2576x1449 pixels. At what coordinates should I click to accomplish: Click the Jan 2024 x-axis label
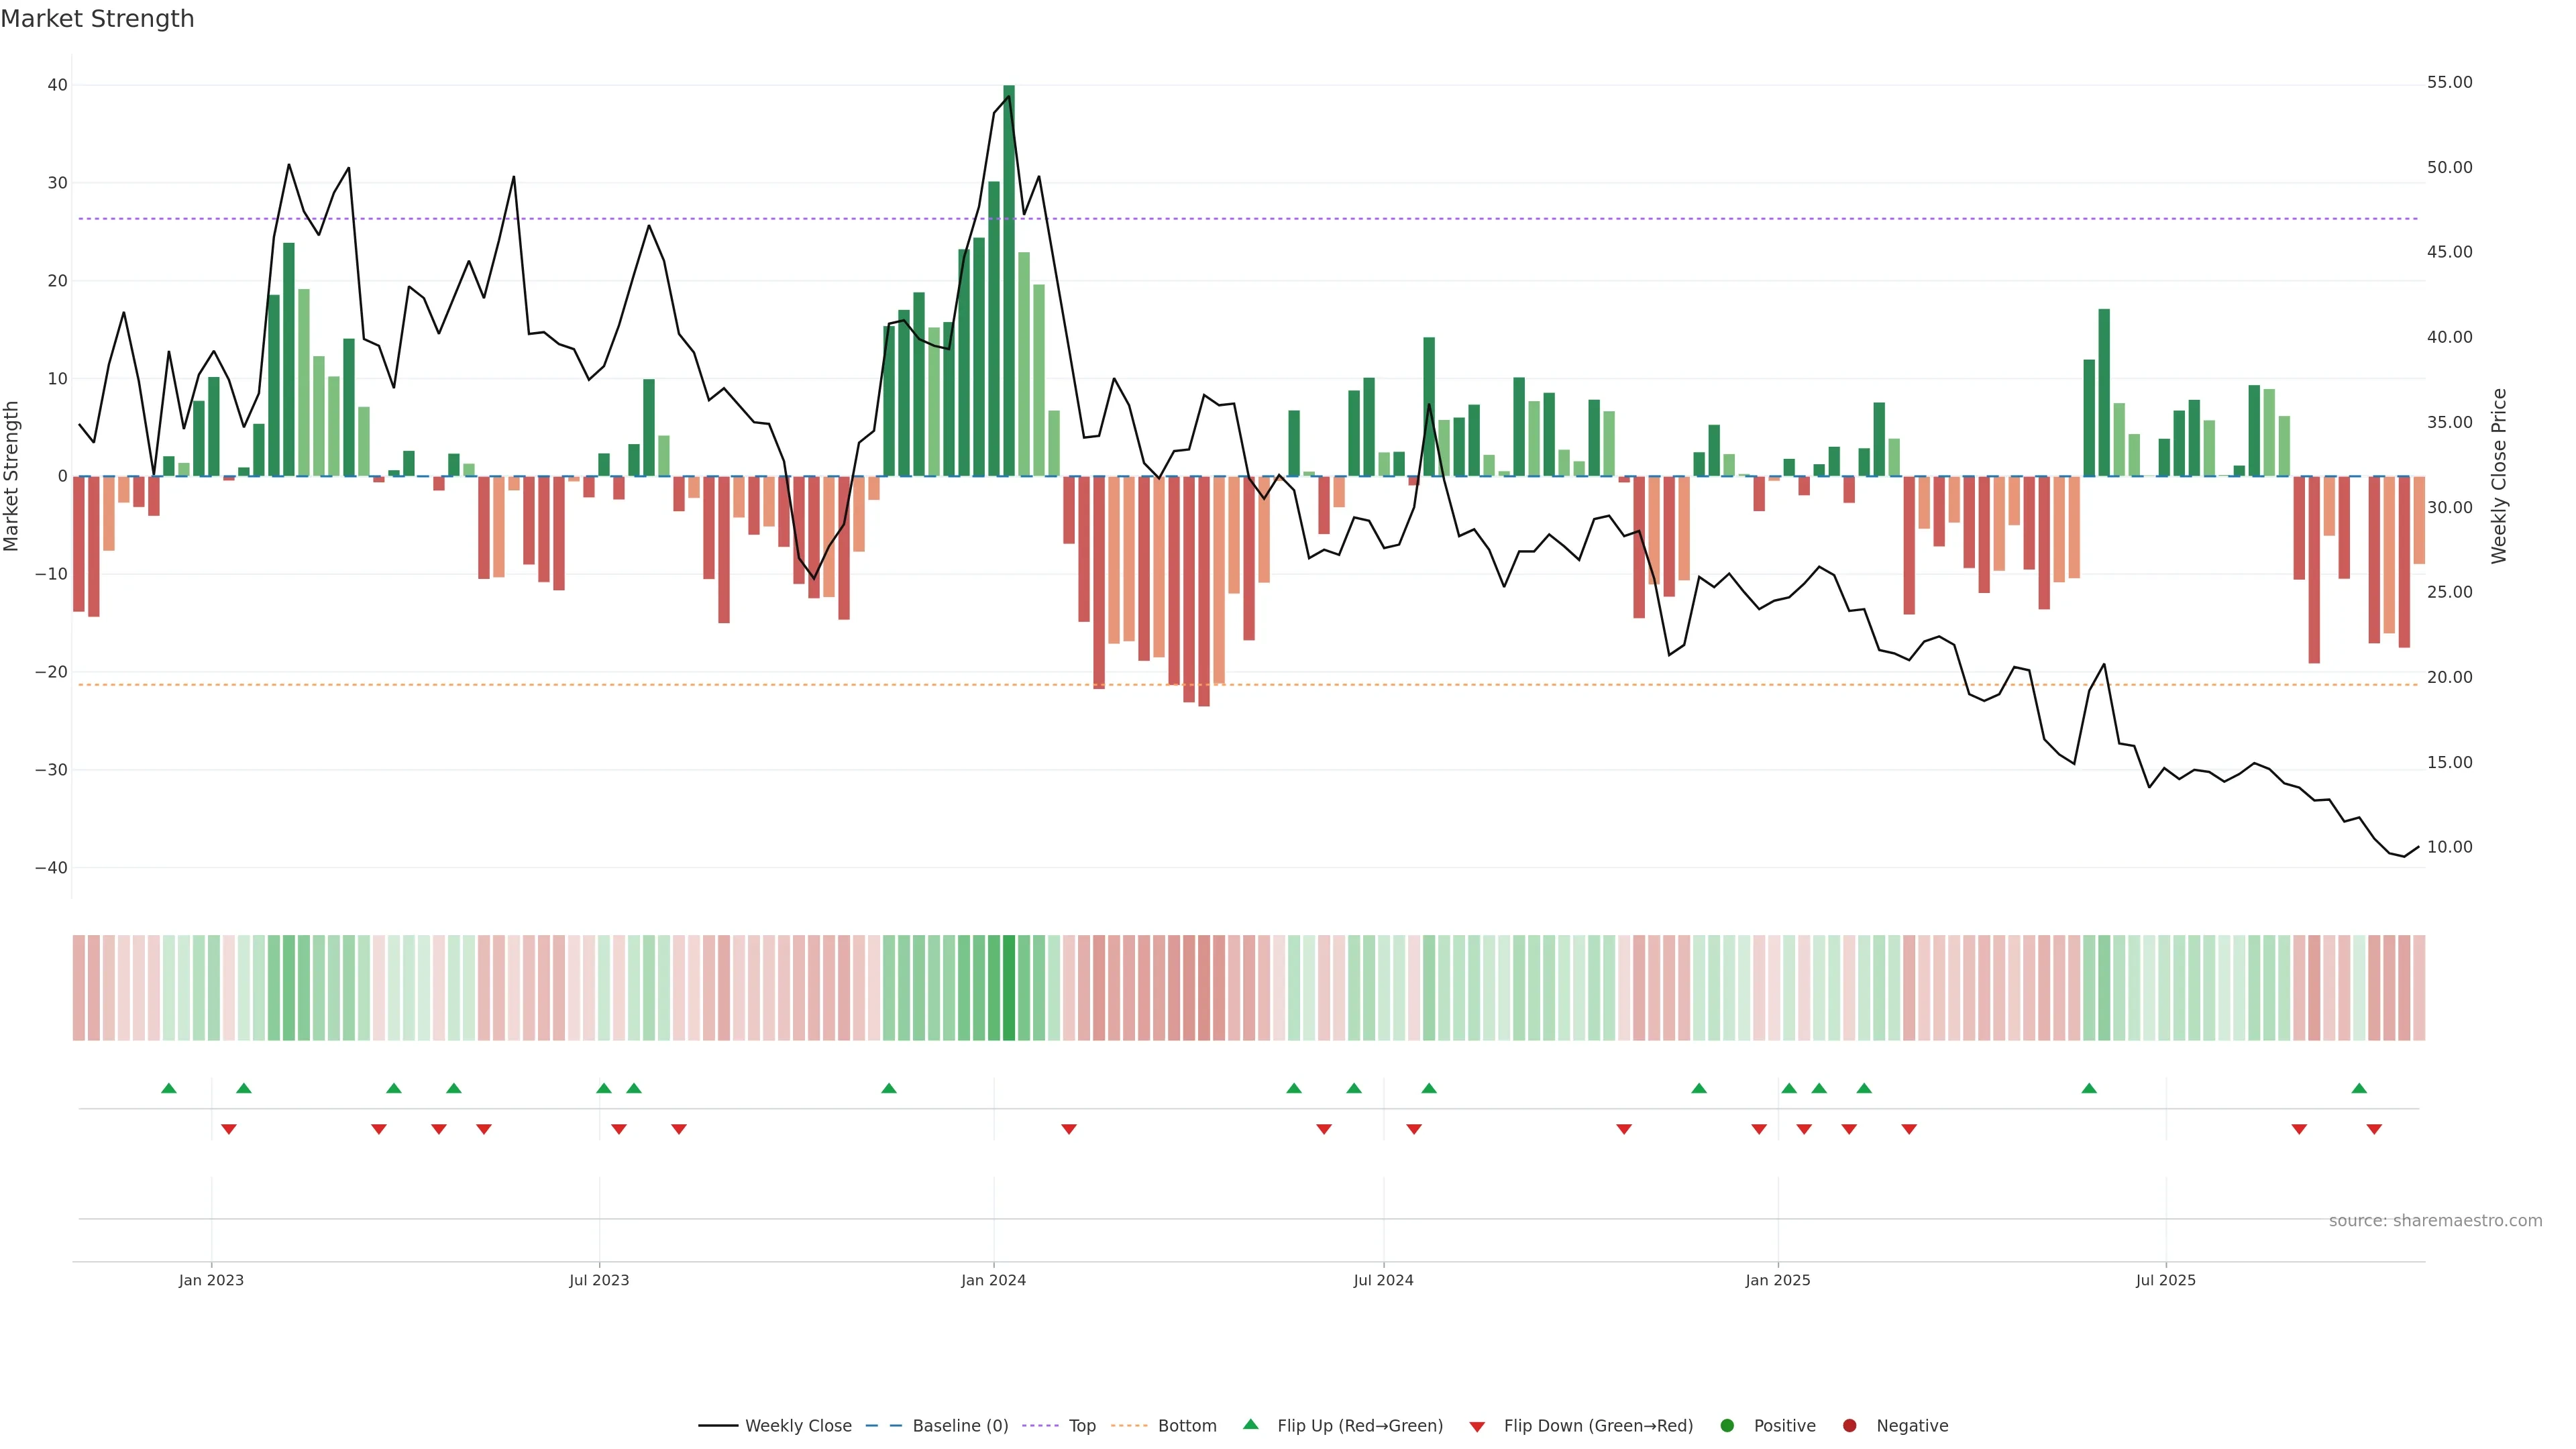[x=993, y=1280]
